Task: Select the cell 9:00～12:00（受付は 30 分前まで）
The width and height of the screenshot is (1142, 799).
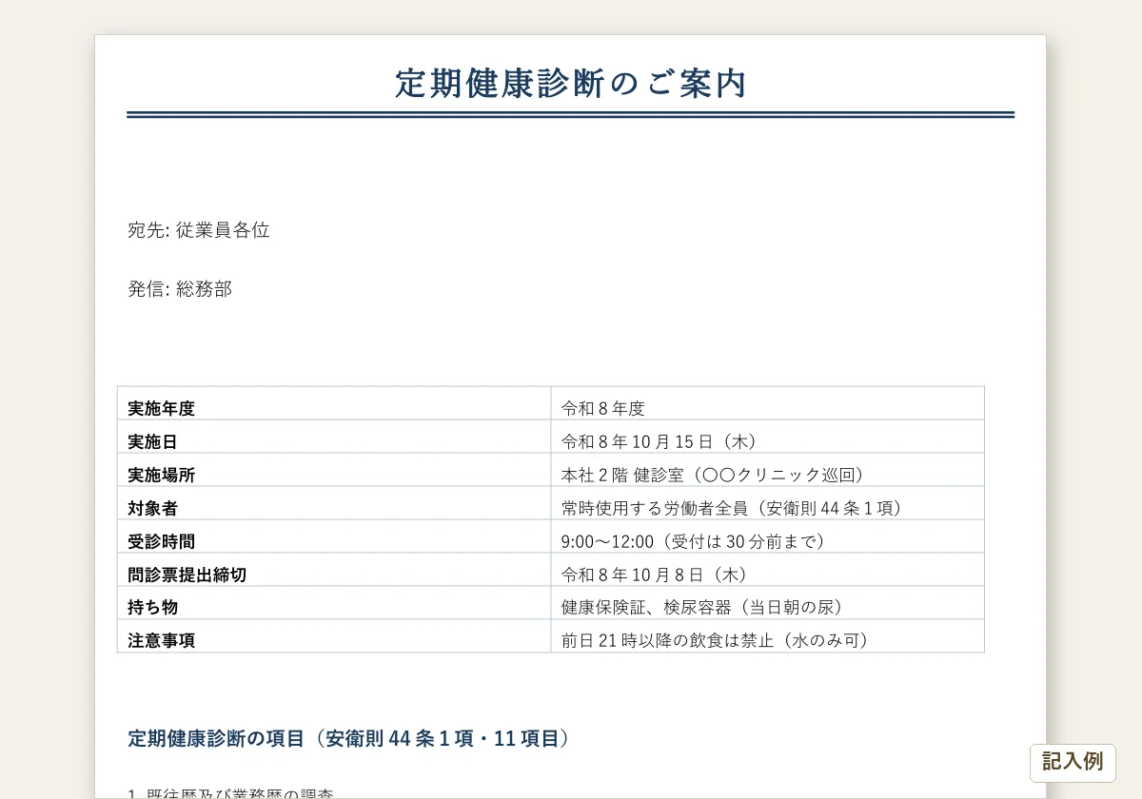Action: [x=767, y=536]
